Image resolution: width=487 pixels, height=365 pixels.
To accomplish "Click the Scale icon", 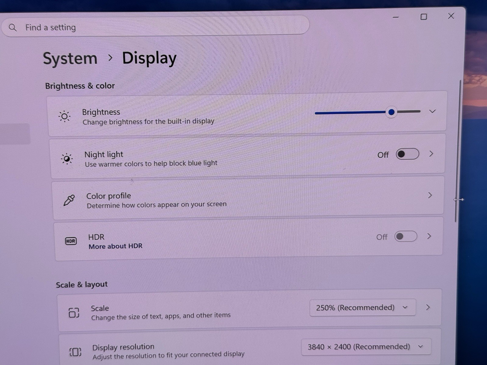I will tap(74, 312).
